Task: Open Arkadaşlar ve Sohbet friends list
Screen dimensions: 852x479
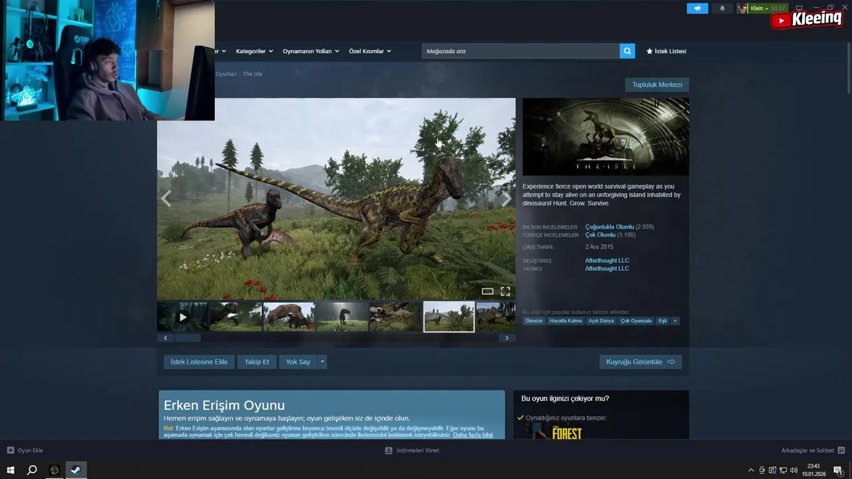Action: pos(813,450)
